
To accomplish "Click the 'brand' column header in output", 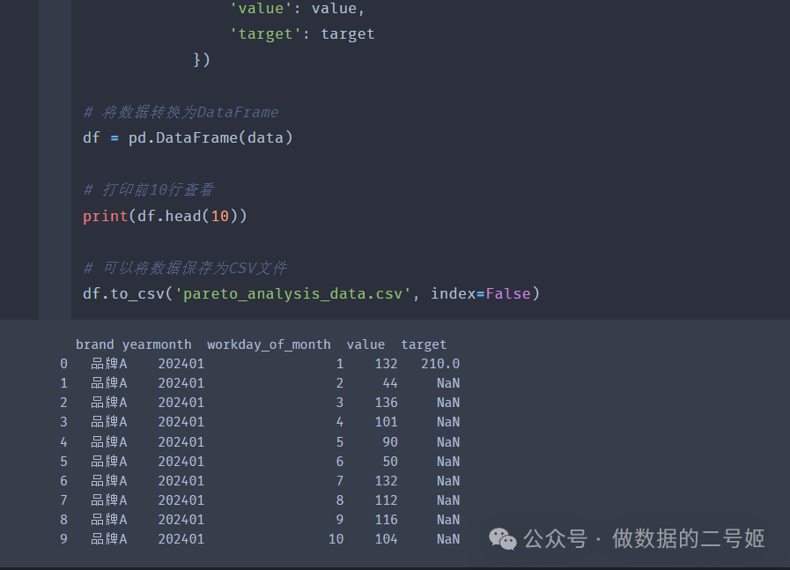I will pos(95,344).
